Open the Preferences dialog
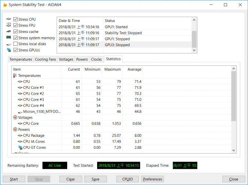 (153, 179)
